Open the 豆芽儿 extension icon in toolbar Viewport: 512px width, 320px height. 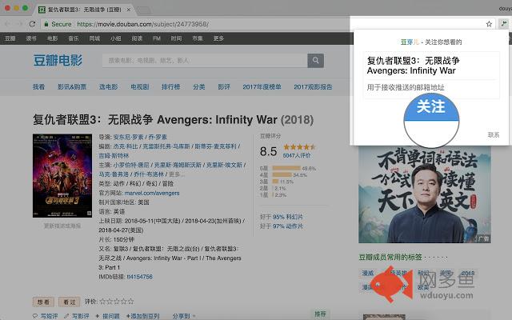[x=504, y=23]
